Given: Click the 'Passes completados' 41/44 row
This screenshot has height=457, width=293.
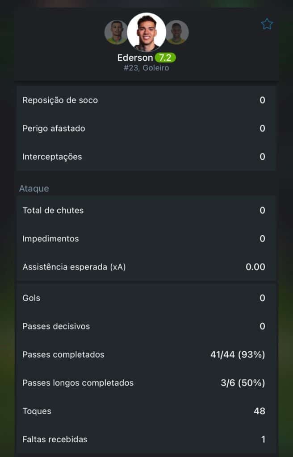Looking at the screenshot, I should click(x=146, y=355).
